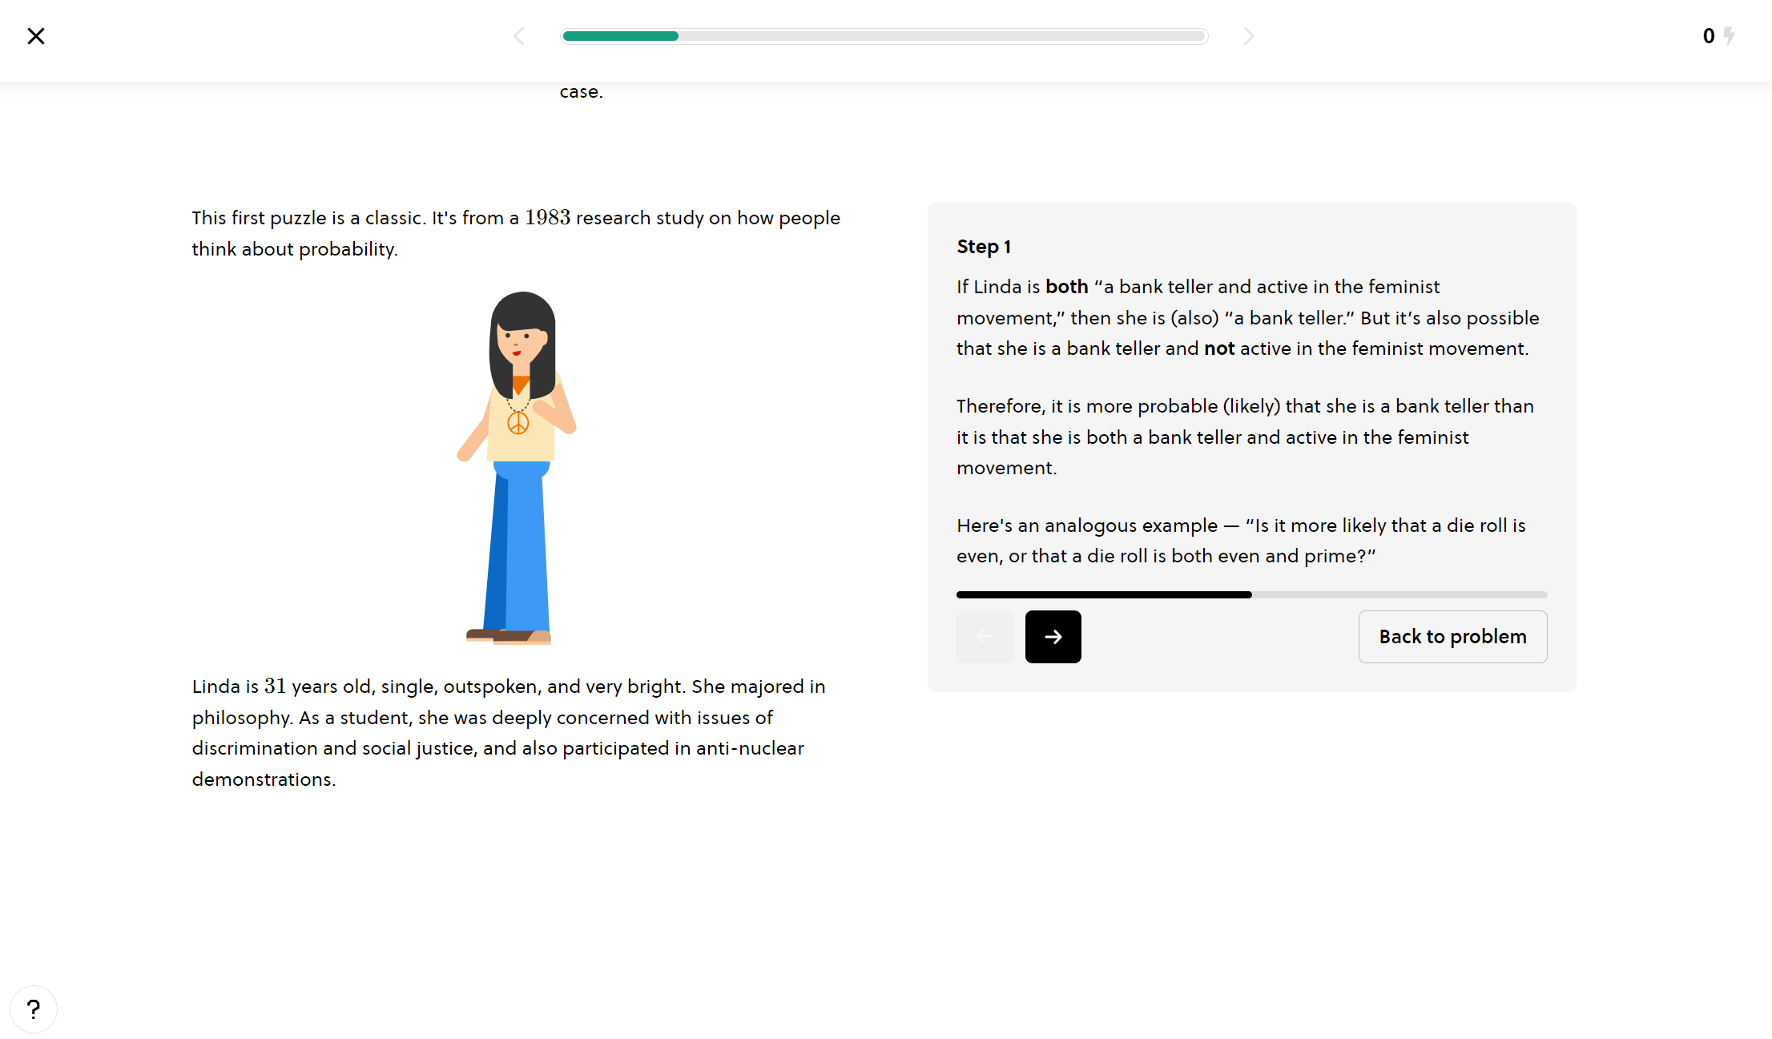Click the explanation step progress bar
The height and width of the screenshot is (1039, 1772).
1251,595
